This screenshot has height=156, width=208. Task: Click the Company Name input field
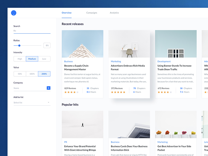pos(29,88)
